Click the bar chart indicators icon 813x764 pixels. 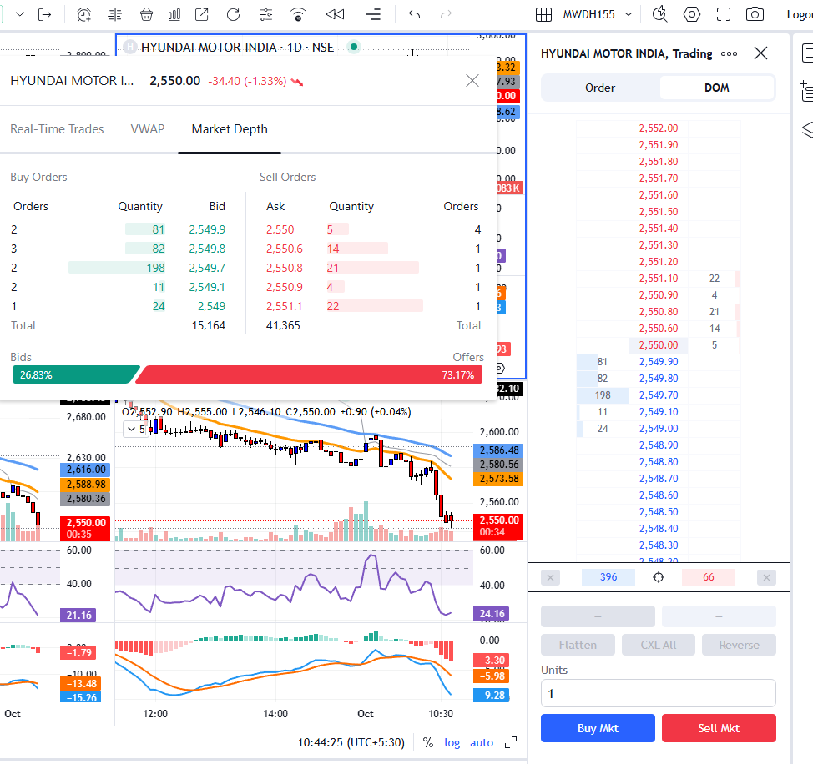click(174, 14)
